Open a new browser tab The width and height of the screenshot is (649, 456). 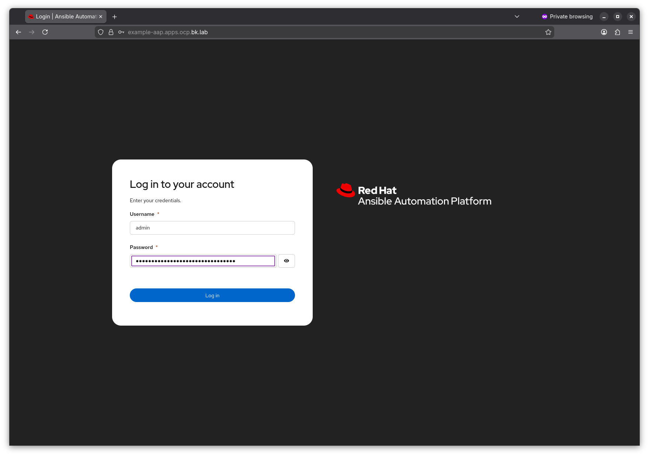click(114, 17)
